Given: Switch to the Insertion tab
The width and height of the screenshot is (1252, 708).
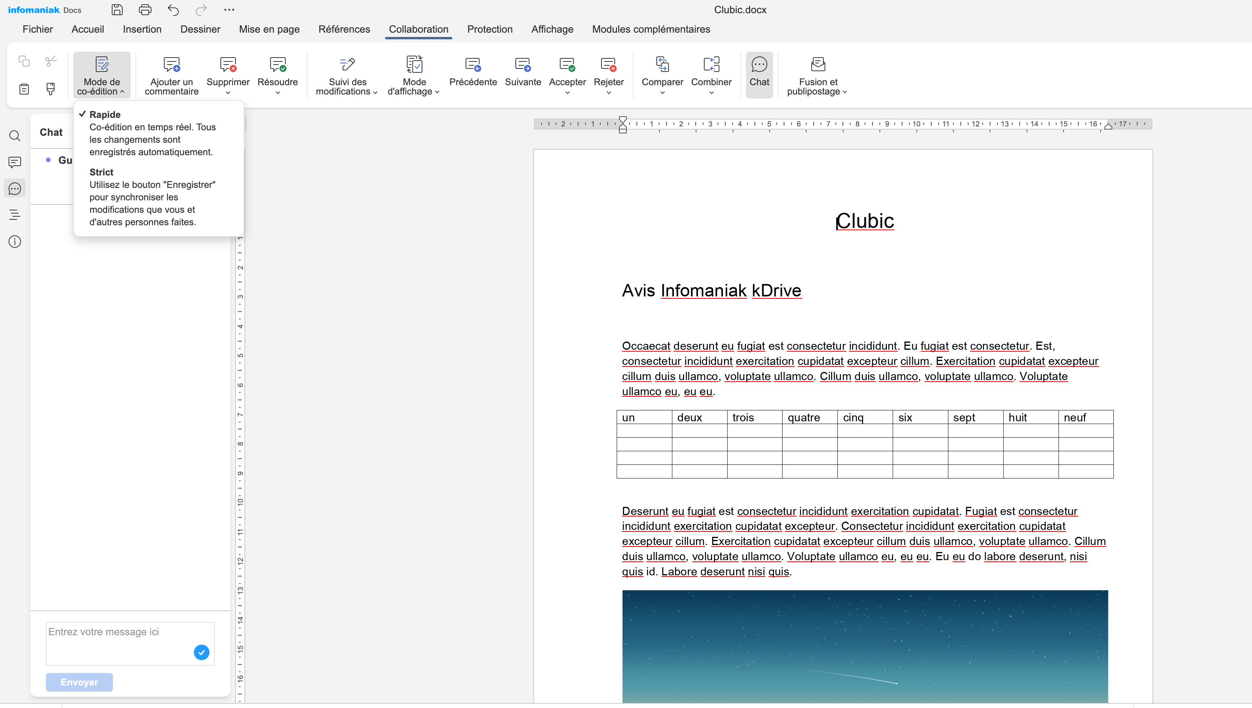Looking at the screenshot, I should click(142, 29).
